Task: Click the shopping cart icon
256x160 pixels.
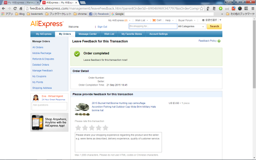Action: (154, 20)
